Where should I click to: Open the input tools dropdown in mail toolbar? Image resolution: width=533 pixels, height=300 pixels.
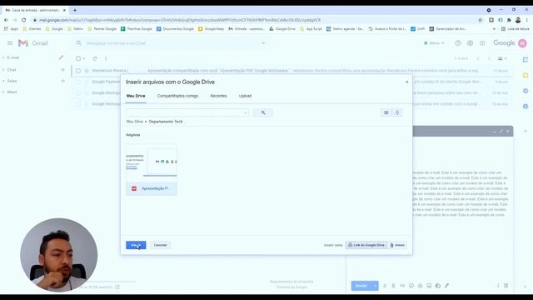pyautogui.click(x=502, y=58)
